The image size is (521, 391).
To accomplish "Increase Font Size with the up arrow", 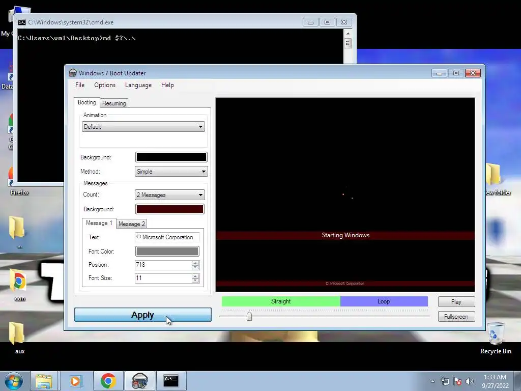I will [x=195, y=276].
